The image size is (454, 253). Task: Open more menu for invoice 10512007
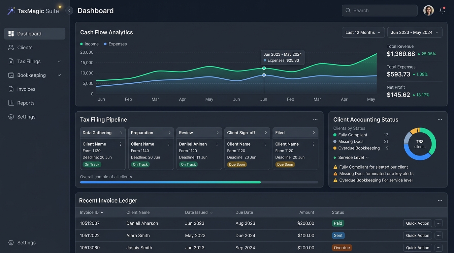coord(438,223)
